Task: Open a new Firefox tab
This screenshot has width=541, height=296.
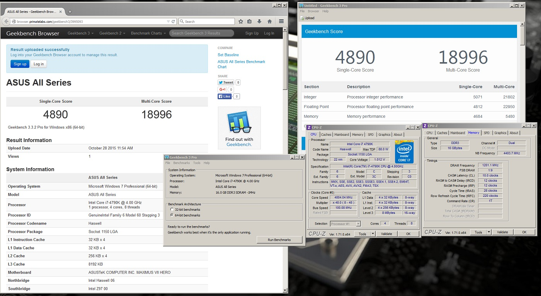Action: pyautogui.click(x=70, y=12)
